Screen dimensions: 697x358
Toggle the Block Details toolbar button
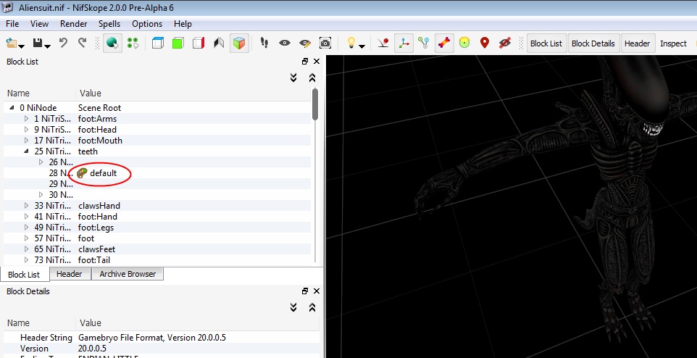click(593, 43)
